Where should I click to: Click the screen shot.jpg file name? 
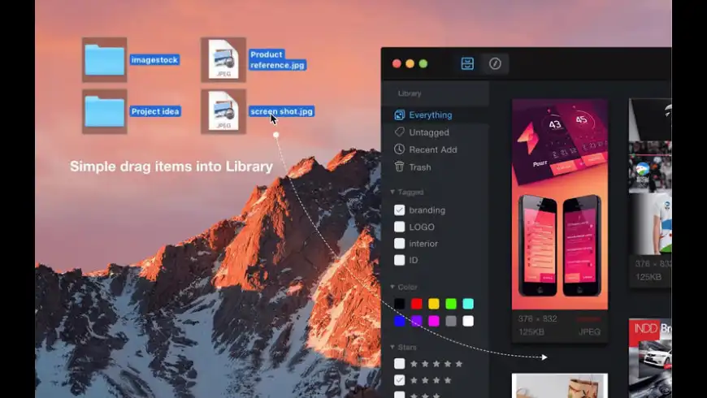pyautogui.click(x=281, y=111)
